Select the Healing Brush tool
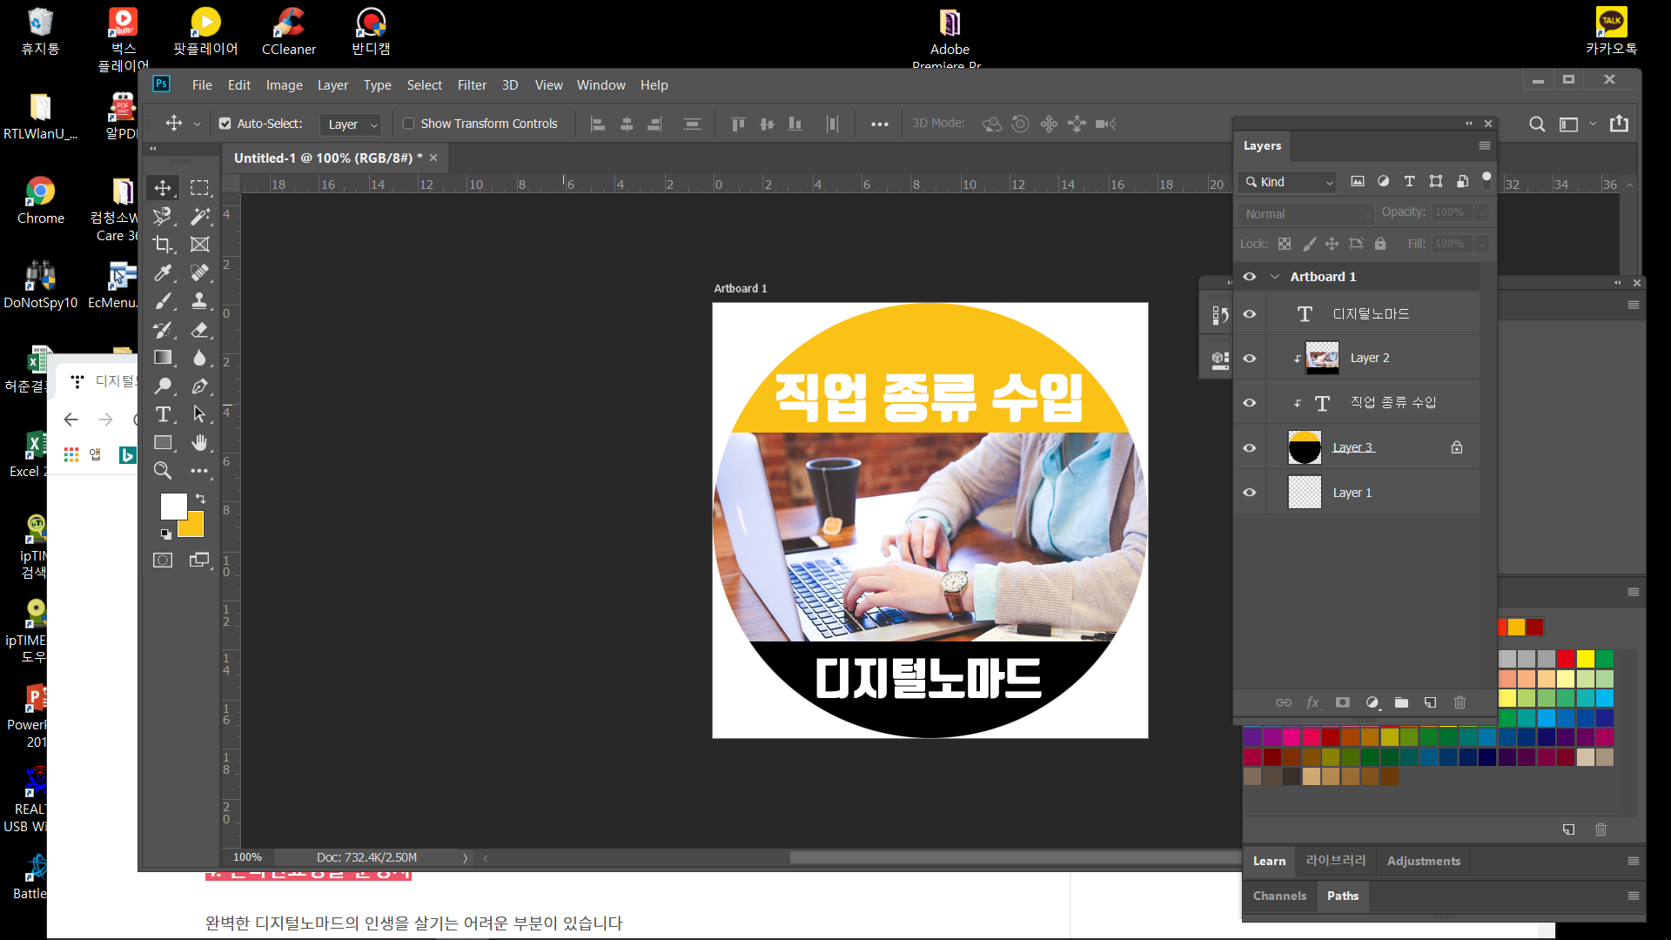This screenshot has width=1671, height=940. pos(200,273)
